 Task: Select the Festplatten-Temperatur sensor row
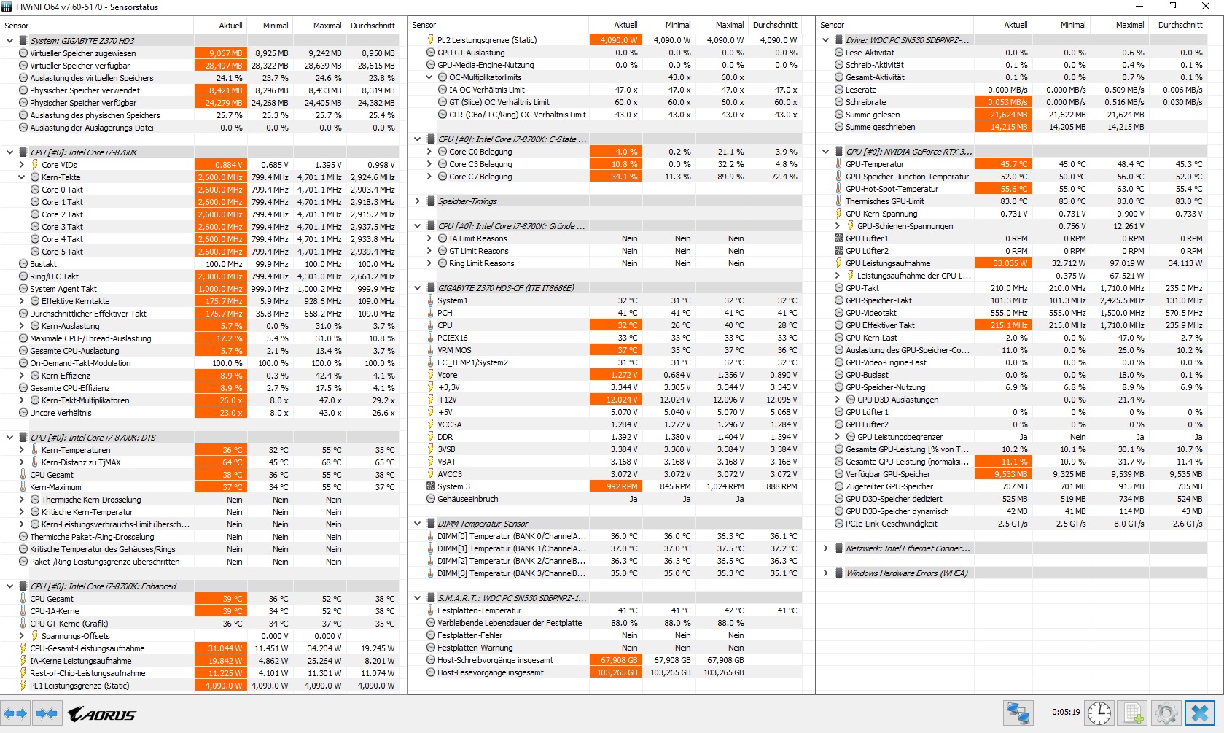pos(479,610)
